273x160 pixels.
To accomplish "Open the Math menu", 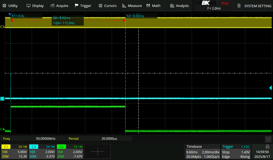I will click(x=153, y=6).
